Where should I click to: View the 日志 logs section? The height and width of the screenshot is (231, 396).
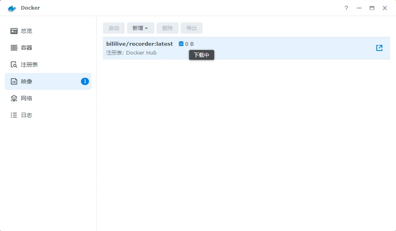coord(48,115)
